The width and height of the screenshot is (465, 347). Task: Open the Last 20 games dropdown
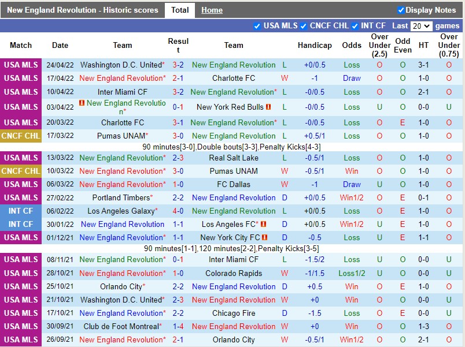tap(420, 26)
